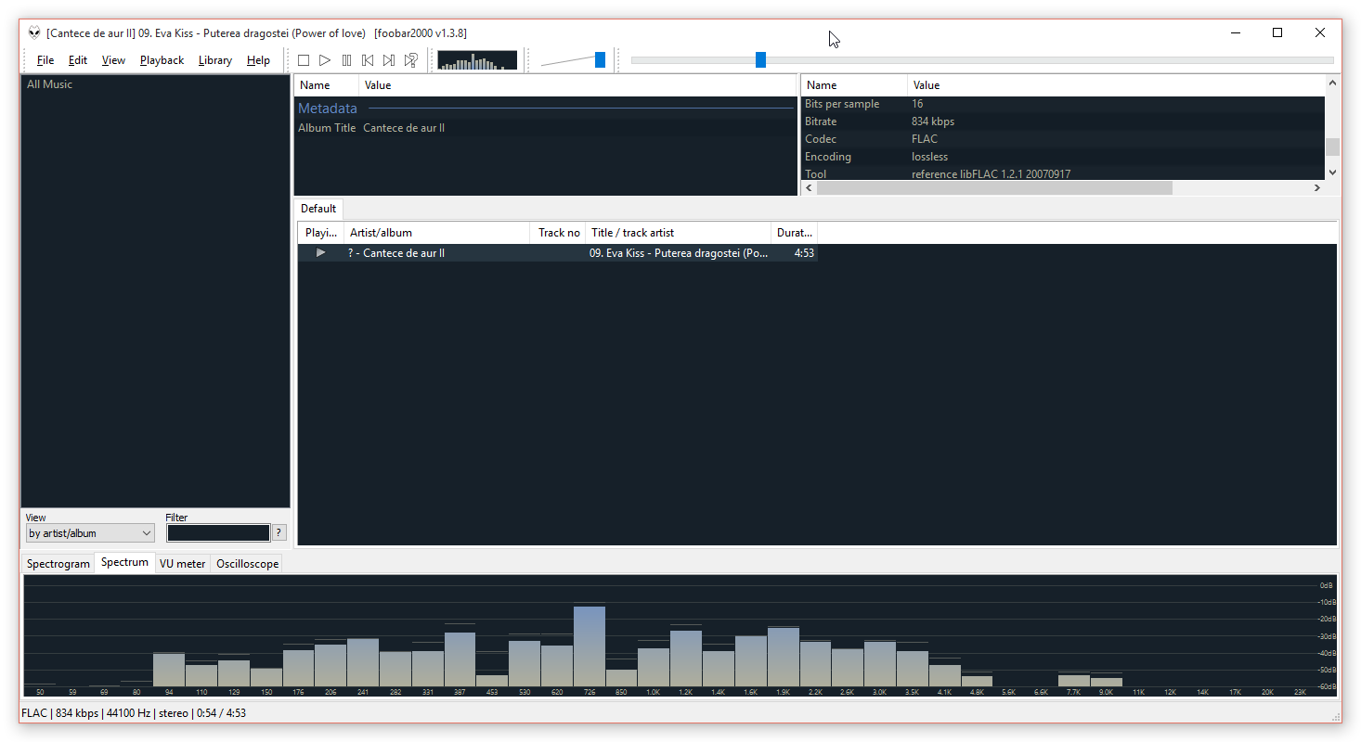The width and height of the screenshot is (1361, 742).
Task: Select the Default playlist tab
Action: [x=318, y=209]
